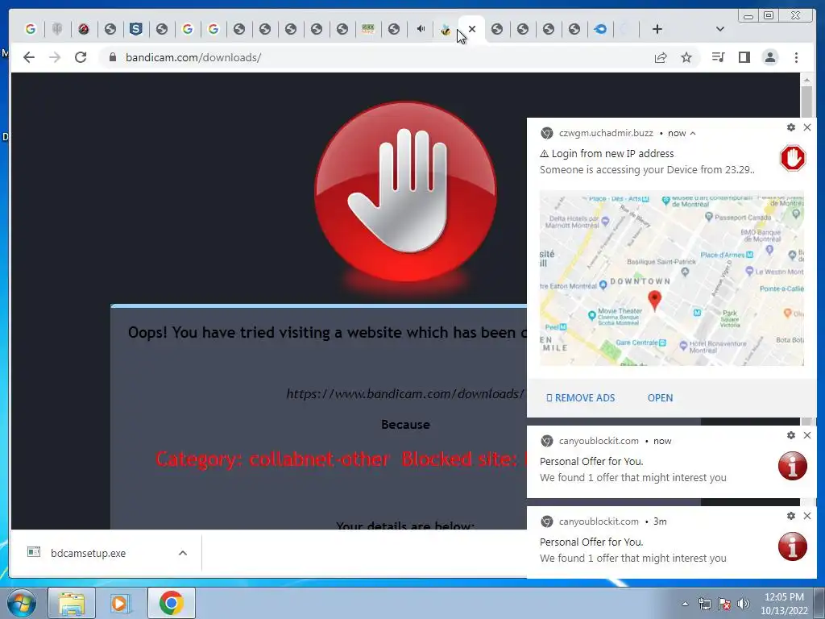Open Windows Explorer from the taskbar
Screen dimensions: 825x619
[72, 603]
